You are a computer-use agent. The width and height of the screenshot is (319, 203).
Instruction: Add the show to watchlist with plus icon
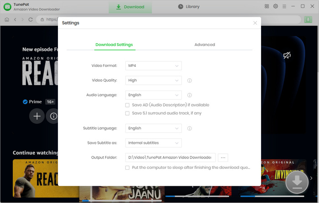click(x=37, y=116)
